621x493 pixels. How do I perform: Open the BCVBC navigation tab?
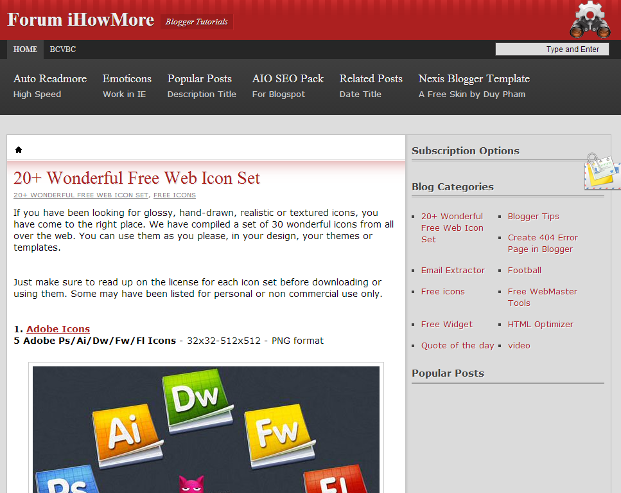coord(62,49)
